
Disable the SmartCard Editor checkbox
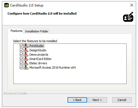point(21,59)
